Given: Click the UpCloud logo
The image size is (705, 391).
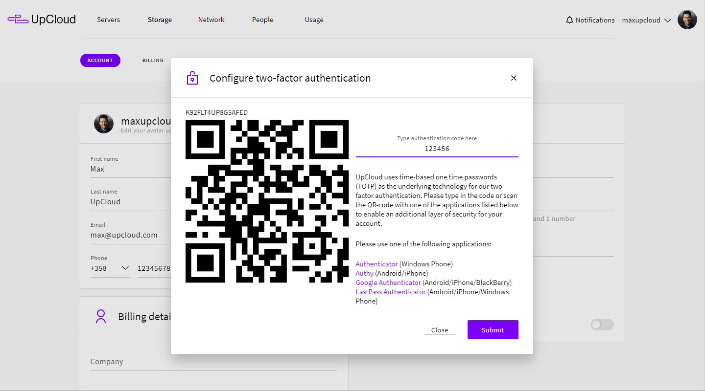Looking at the screenshot, I should pyautogui.click(x=42, y=20).
